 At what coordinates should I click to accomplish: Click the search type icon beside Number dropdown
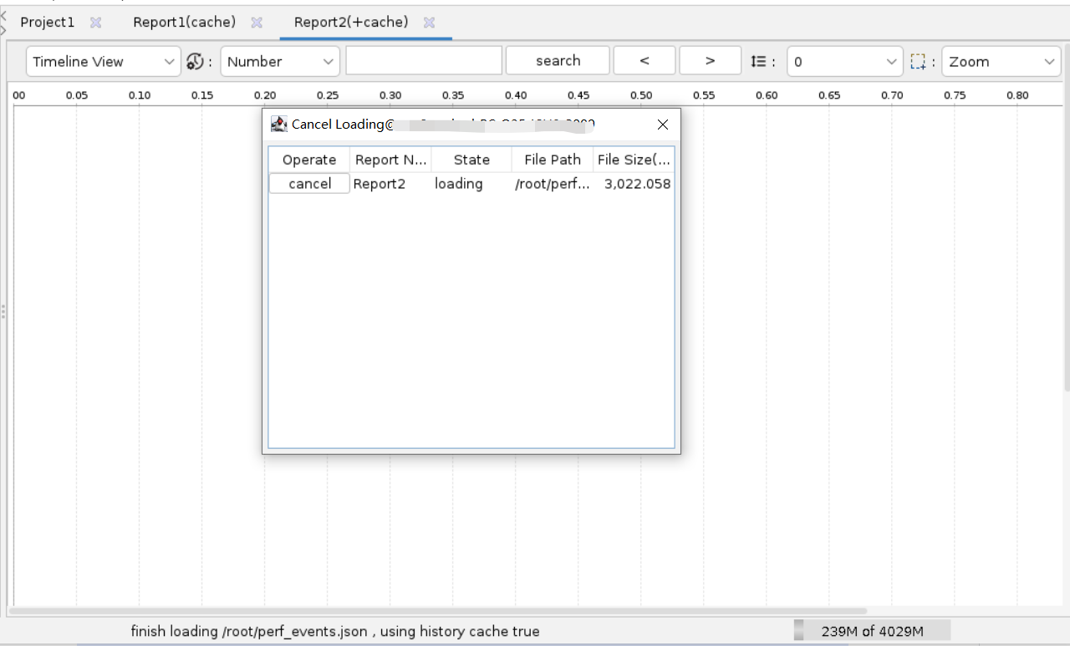point(195,61)
